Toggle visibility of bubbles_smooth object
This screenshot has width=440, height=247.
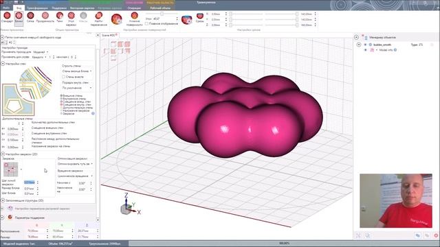point(365,45)
